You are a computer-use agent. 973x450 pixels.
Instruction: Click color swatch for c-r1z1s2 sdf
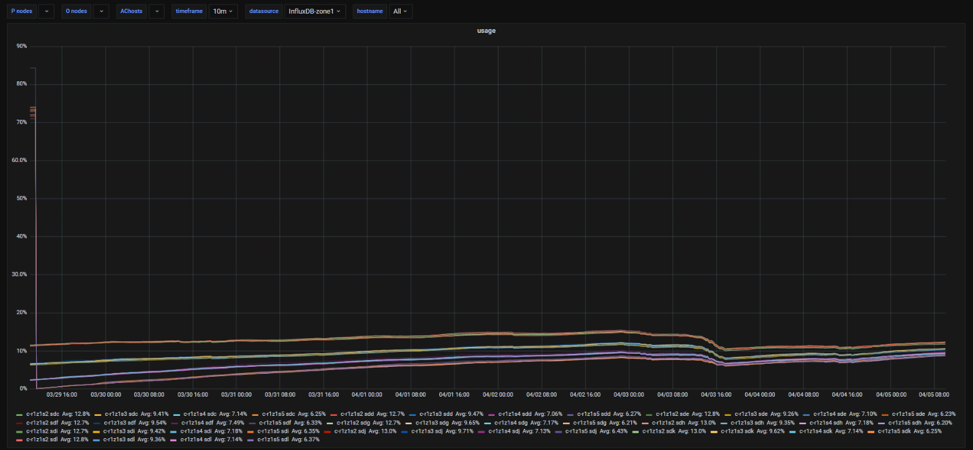pyautogui.click(x=20, y=422)
